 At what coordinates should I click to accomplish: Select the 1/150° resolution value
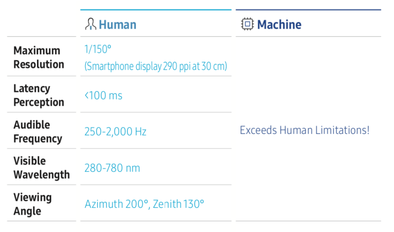[98, 49]
